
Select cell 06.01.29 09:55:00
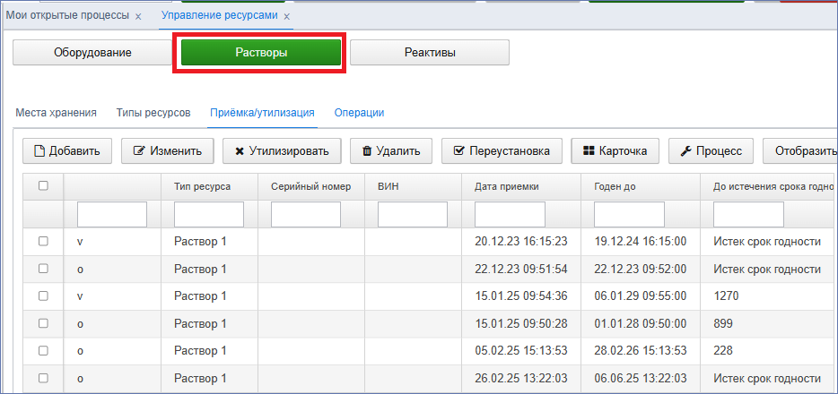coord(641,295)
